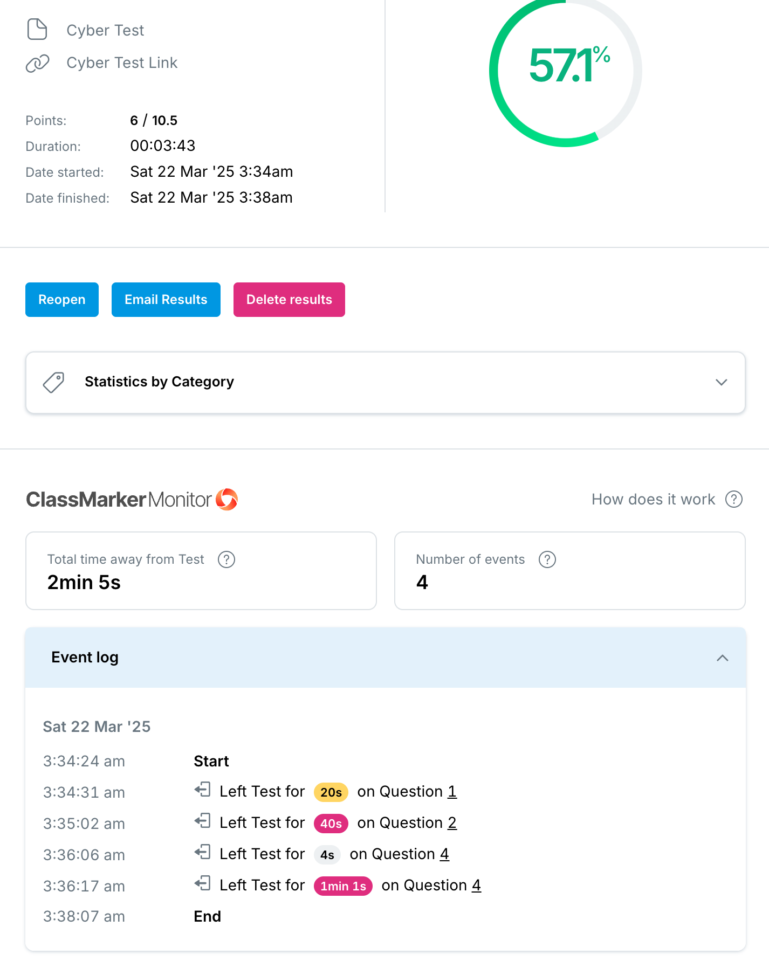Screen dimensions: 769x968
Task: Click help icon beside Number of events
Action: (547, 559)
